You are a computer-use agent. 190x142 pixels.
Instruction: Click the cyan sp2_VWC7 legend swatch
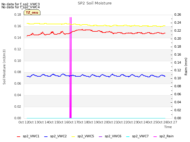click(x=128, y=137)
